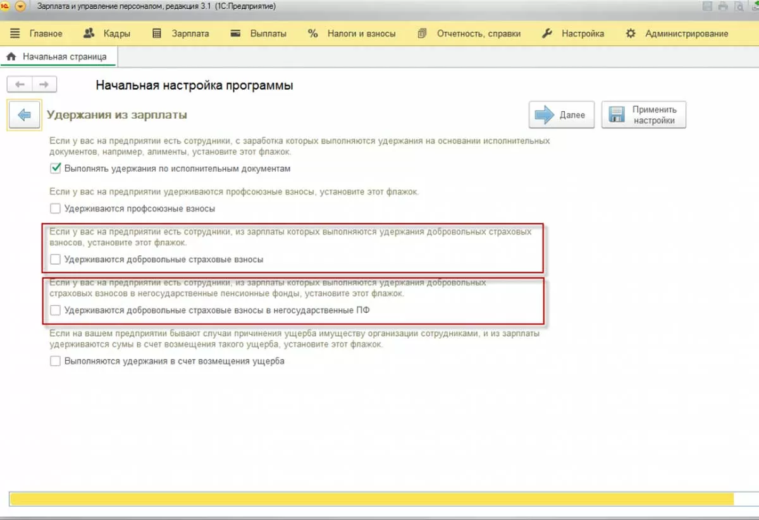Click the calculator icon for Зарплата section
The height and width of the screenshot is (520, 759).
(x=157, y=33)
